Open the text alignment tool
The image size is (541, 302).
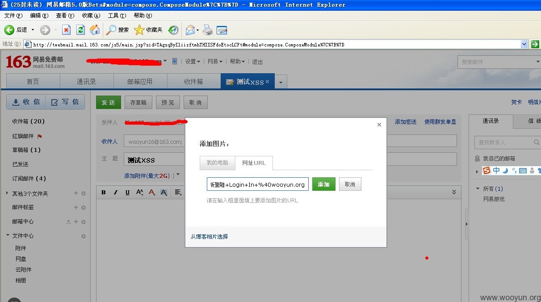tap(177, 192)
